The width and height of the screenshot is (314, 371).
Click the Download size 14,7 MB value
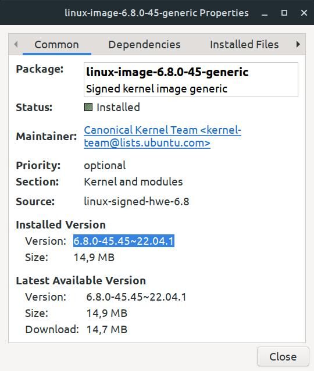(107, 329)
